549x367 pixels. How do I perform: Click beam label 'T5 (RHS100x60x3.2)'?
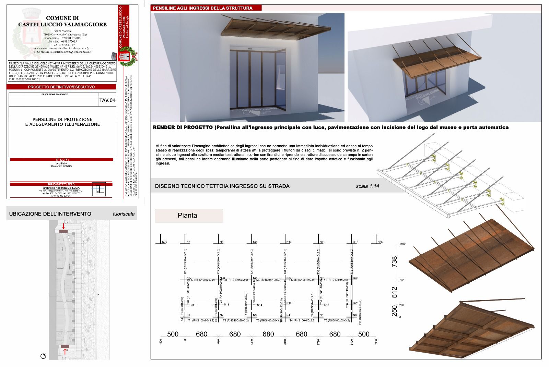[x=337, y=320]
